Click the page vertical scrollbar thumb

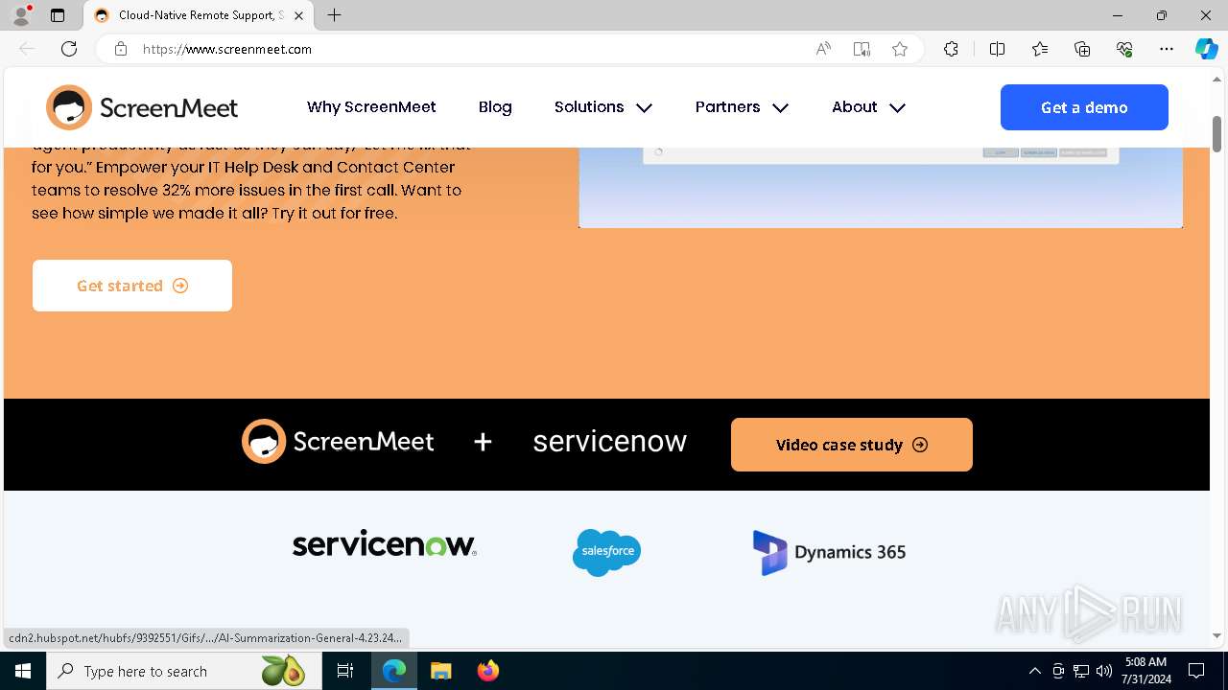[x=1216, y=133]
